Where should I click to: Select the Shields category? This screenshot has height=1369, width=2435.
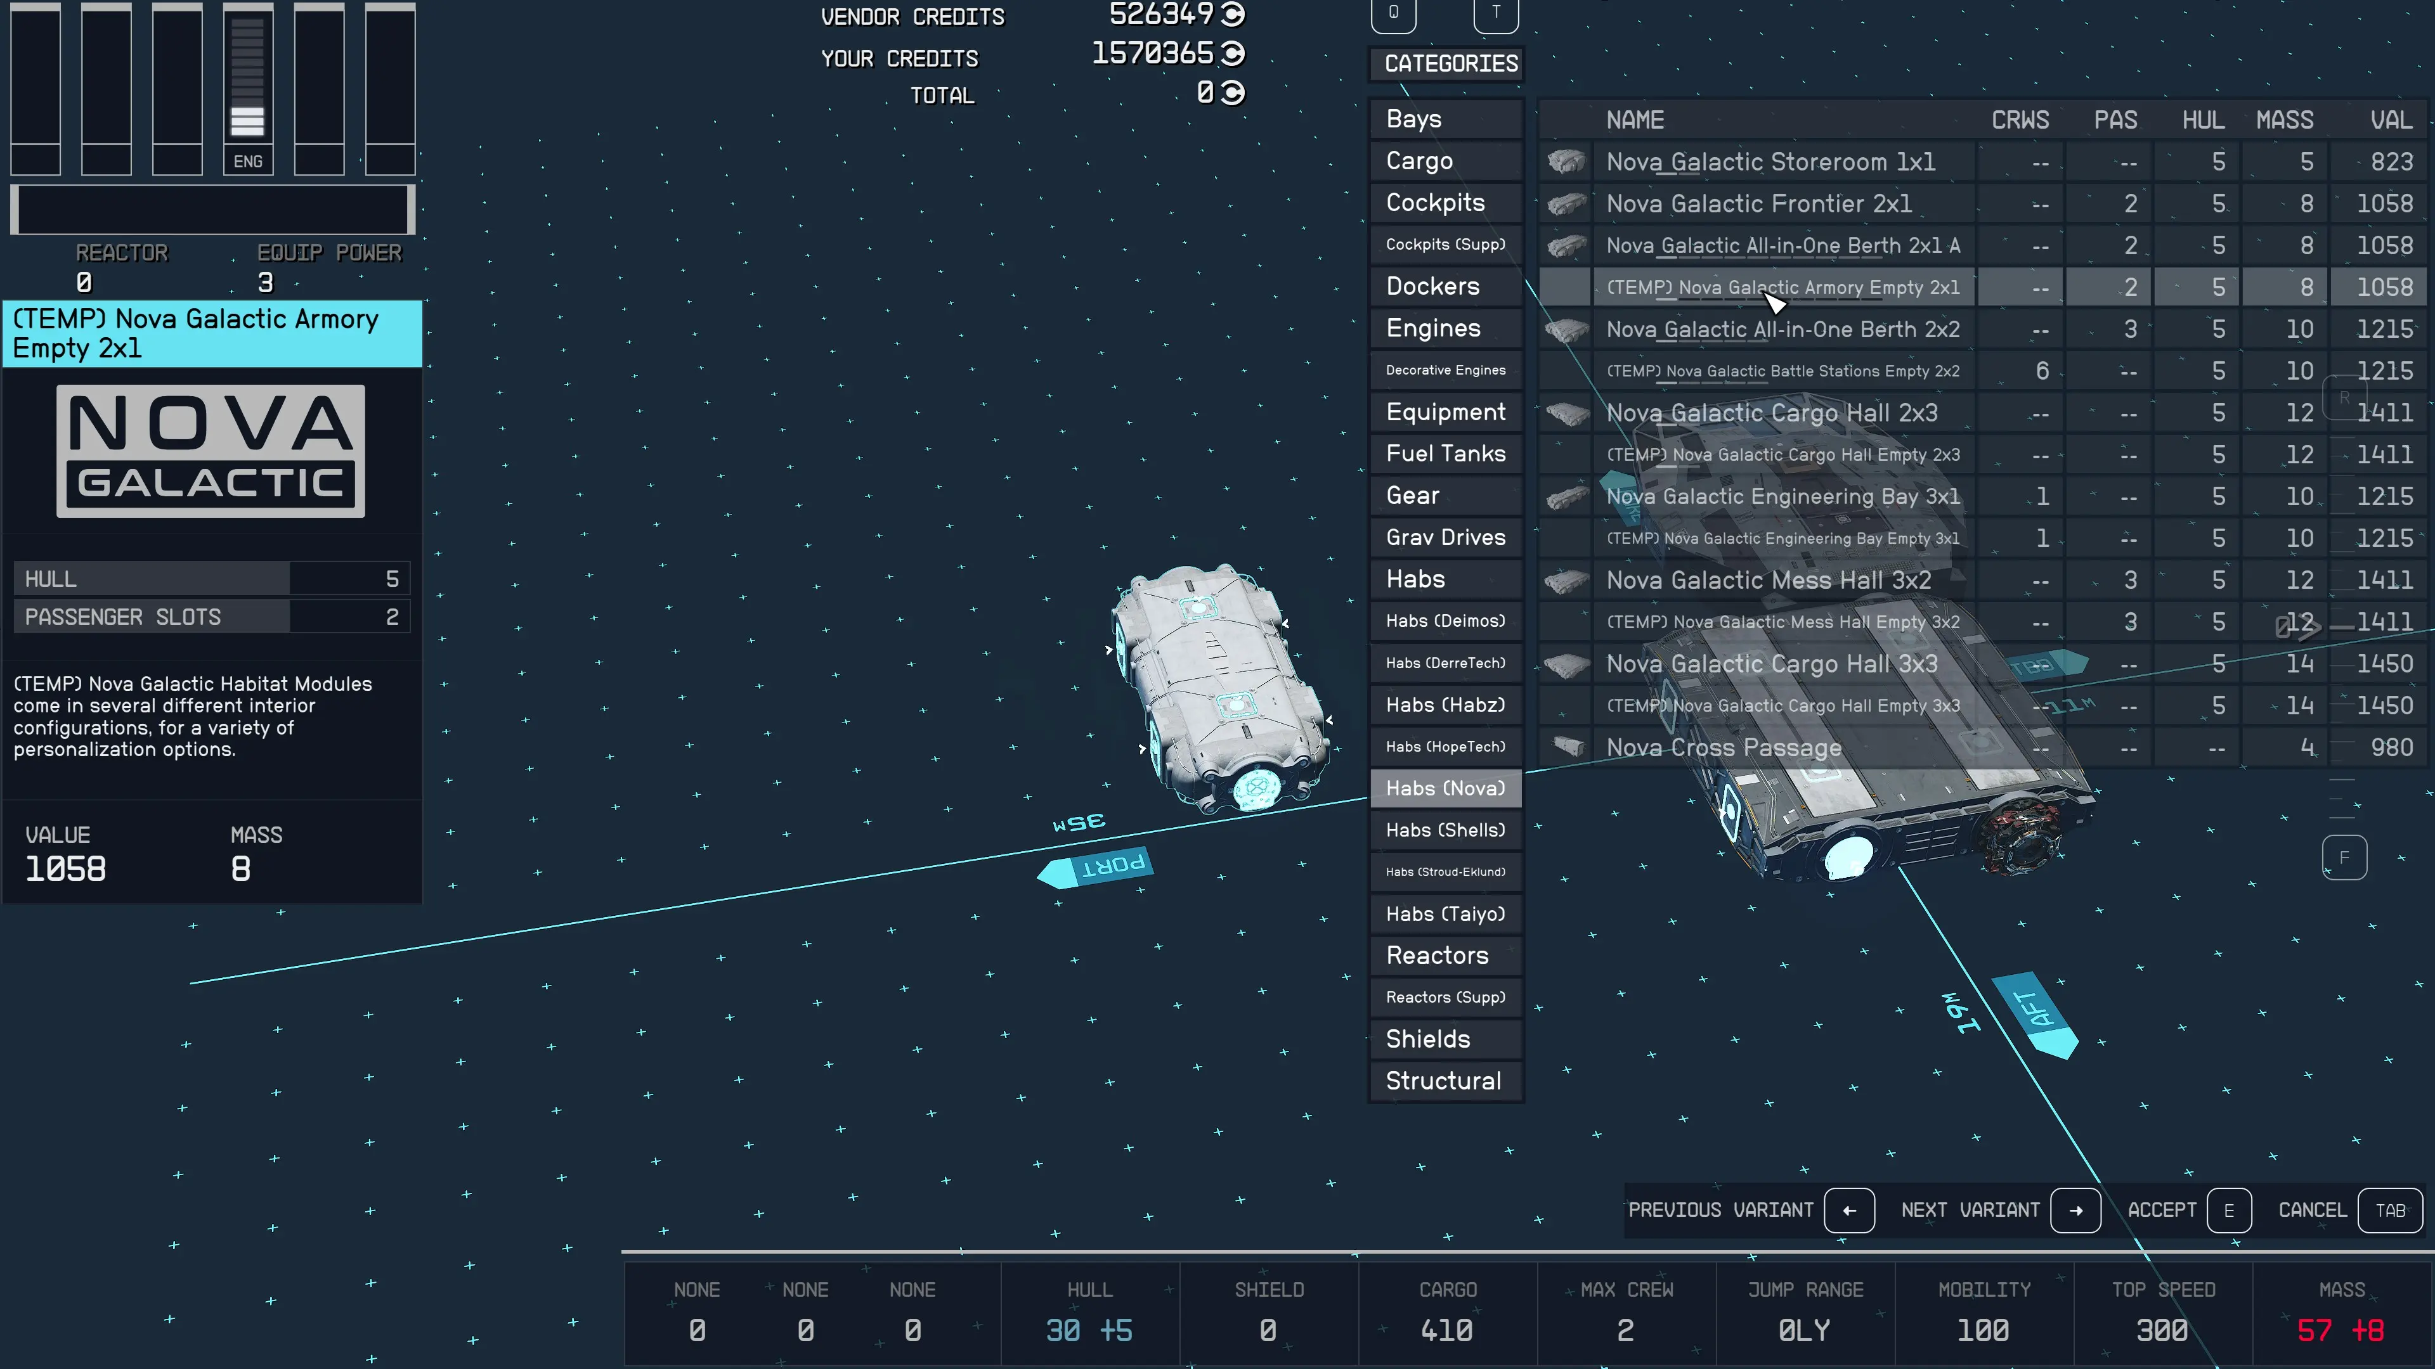point(1446,1039)
